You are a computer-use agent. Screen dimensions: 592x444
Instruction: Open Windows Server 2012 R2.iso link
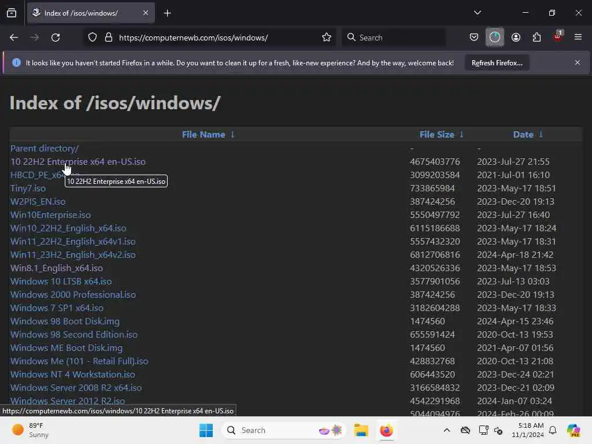coord(67,401)
